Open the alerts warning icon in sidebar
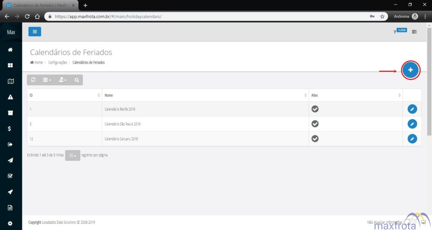 11,97
